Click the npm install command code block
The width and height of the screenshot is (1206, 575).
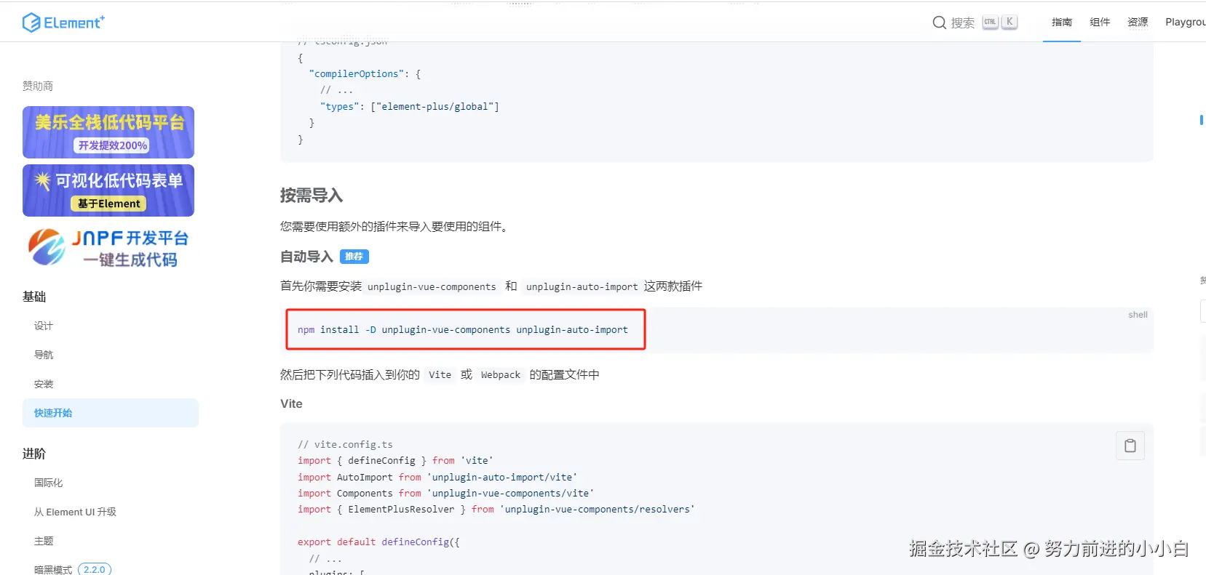click(x=463, y=330)
